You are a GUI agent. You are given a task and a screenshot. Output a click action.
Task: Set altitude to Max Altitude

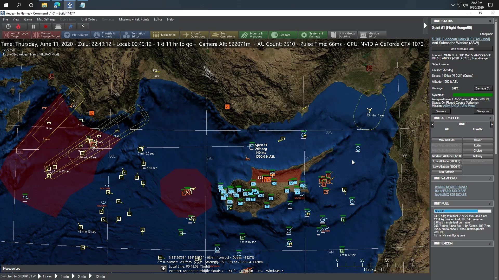pos(447,140)
